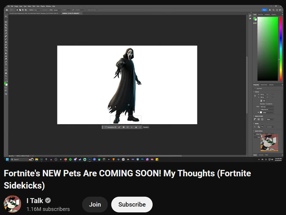Pick a shade in the green color field

268,49
